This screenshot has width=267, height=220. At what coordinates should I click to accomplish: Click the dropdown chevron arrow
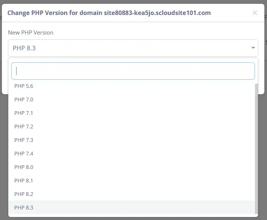[253, 48]
